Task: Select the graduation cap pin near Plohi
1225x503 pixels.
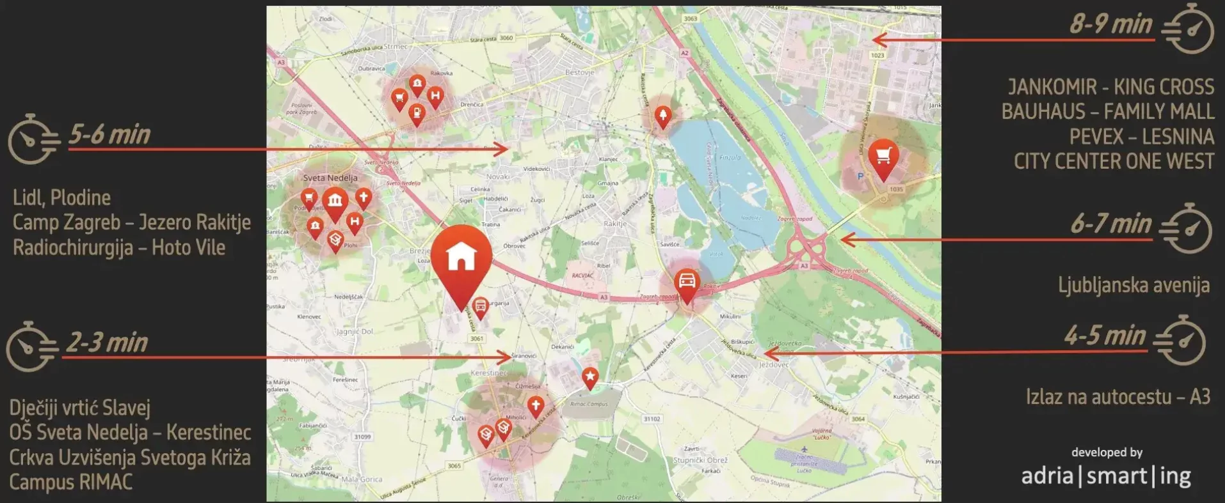Action: pos(335,242)
